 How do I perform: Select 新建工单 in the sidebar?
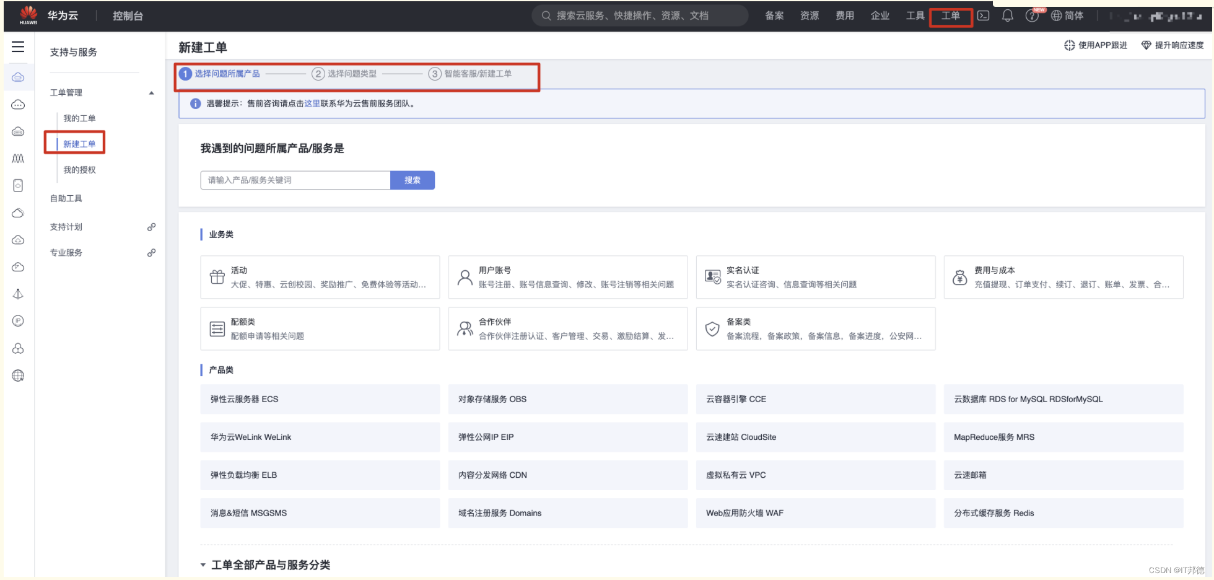pos(79,144)
